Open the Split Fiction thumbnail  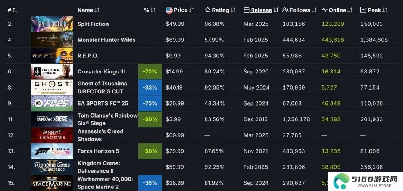click(52, 24)
